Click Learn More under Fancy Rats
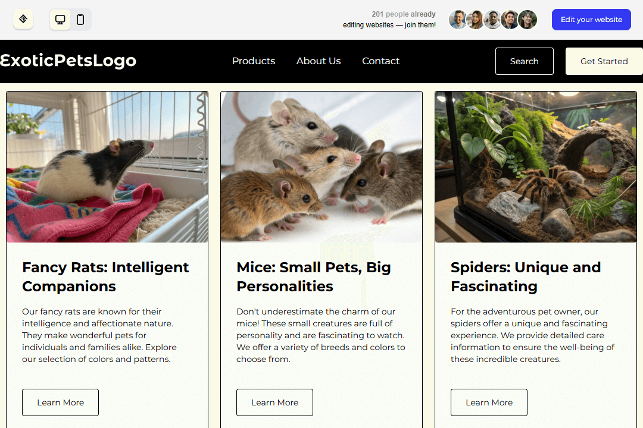 [x=60, y=402]
